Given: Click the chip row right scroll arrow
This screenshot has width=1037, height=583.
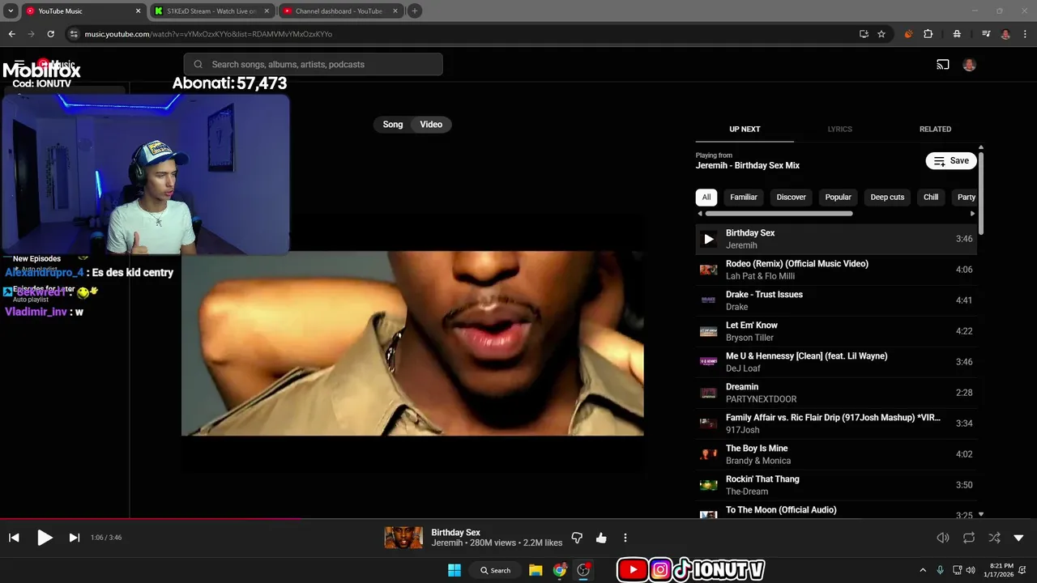Looking at the screenshot, I should (x=973, y=214).
